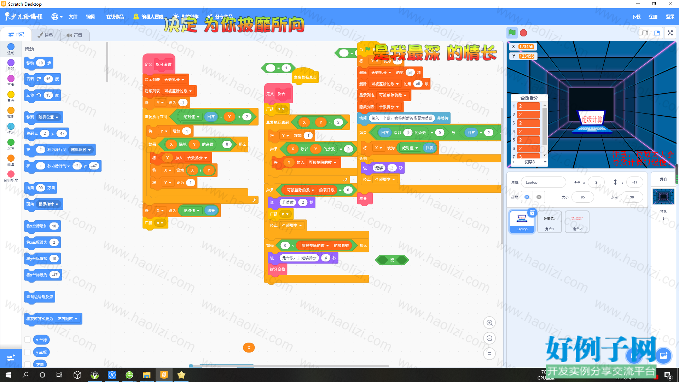Open Task View on the taskbar
This screenshot has width=679, height=382.
tap(59, 375)
